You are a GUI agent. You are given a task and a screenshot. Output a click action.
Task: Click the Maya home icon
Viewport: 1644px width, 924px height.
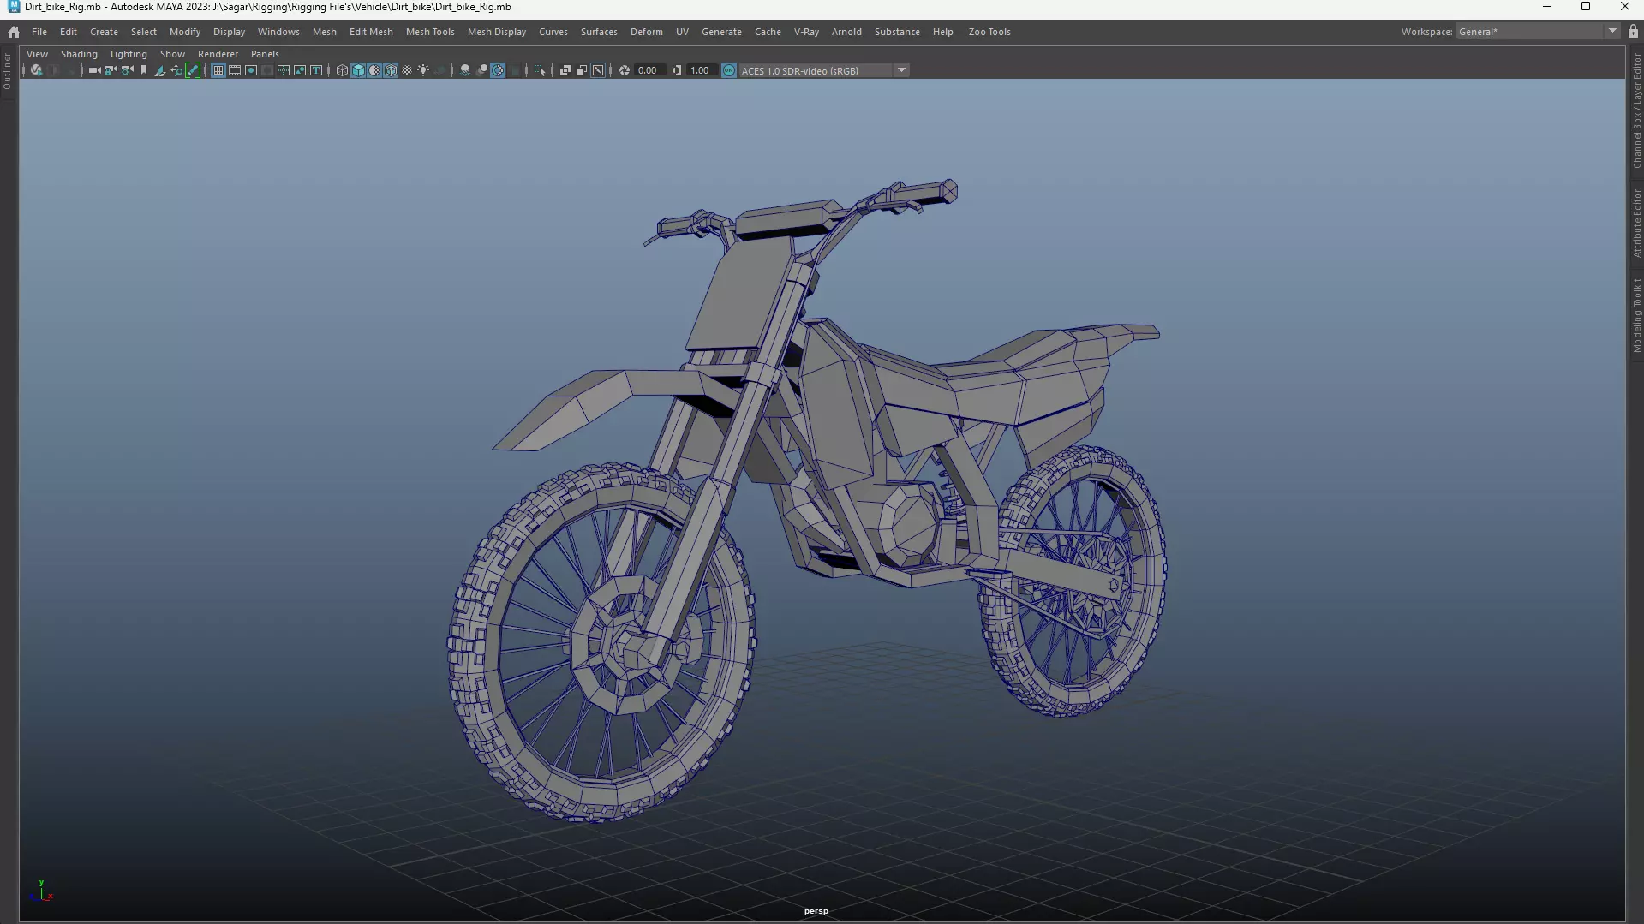pyautogui.click(x=14, y=32)
